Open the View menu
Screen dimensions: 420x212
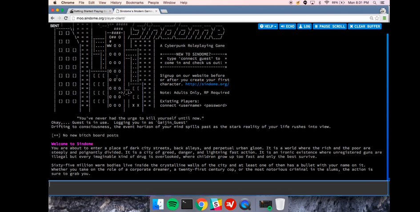(x=102, y=3)
